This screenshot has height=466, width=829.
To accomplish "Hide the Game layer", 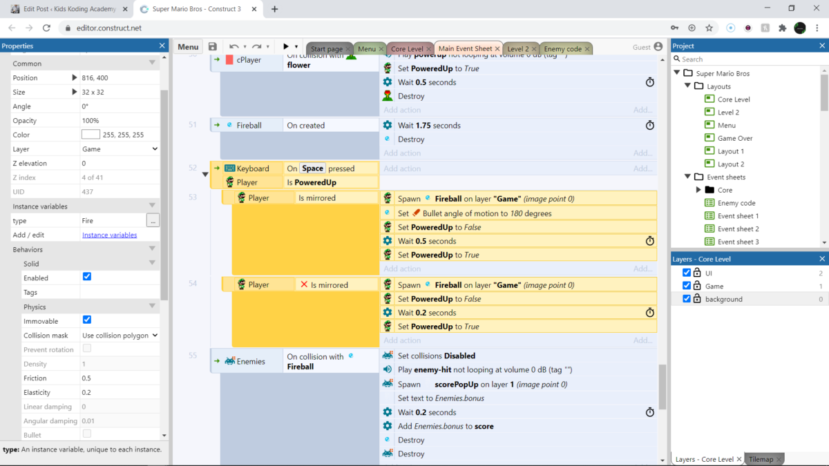I will tap(687, 286).
